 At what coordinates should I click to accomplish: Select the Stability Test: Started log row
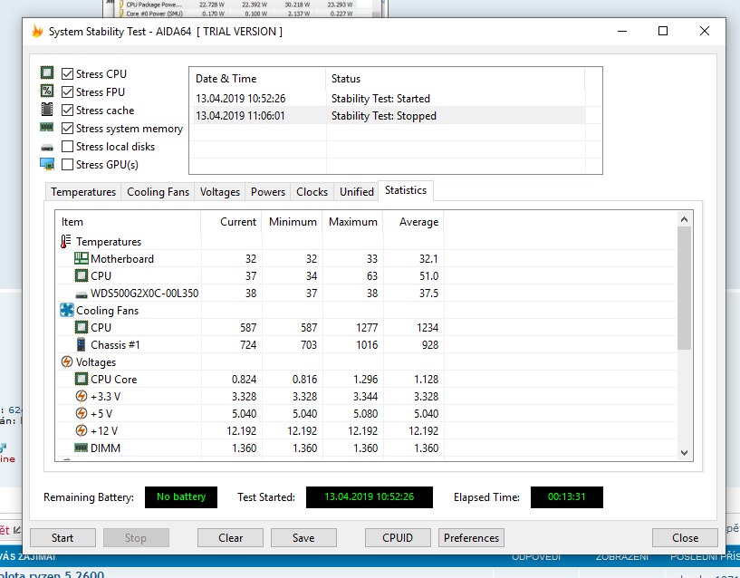tap(389, 98)
